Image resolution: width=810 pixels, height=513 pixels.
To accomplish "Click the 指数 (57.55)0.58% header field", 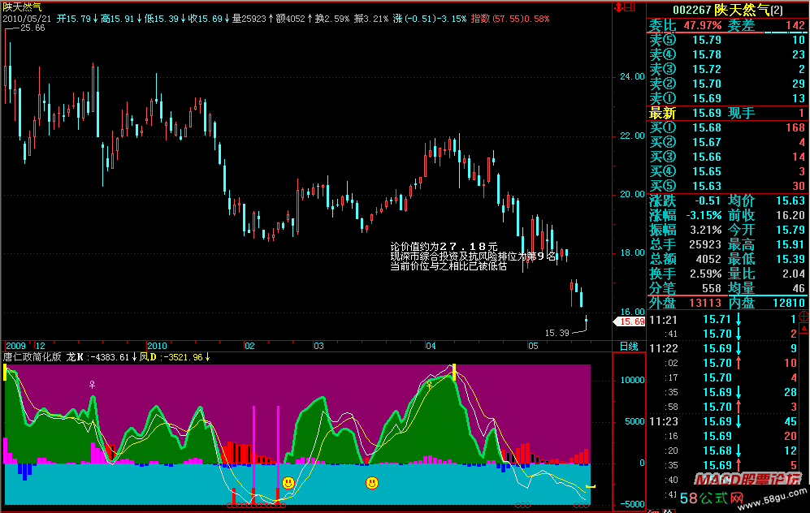I will 510,19.
